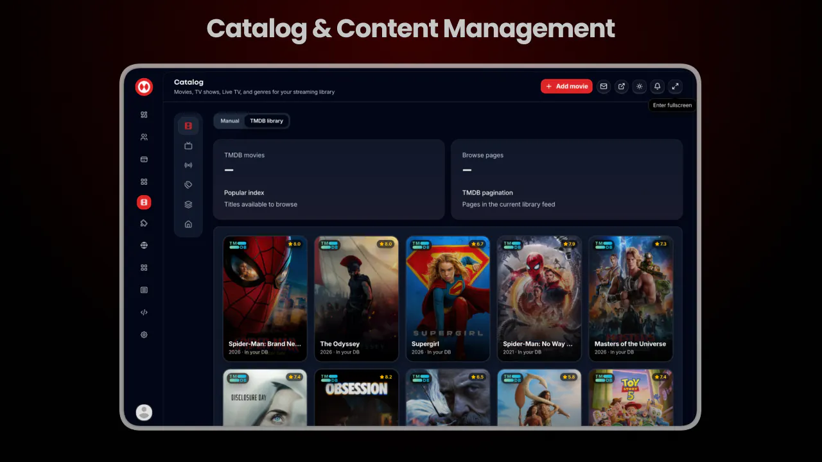
Task: Open the globe section in the sidebar
Action: (144, 245)
